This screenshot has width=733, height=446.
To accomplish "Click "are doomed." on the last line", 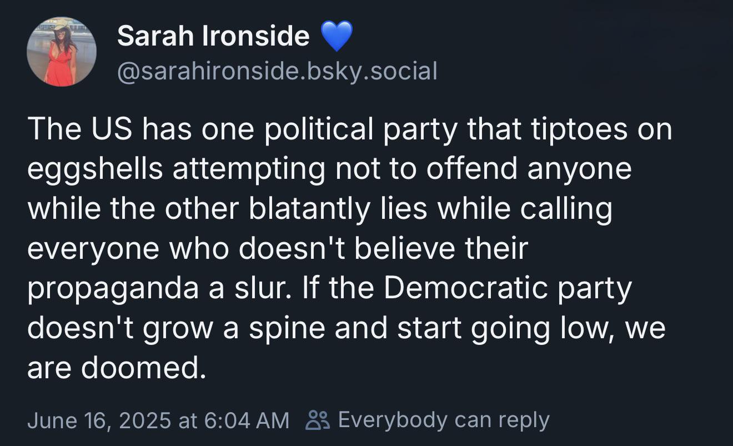I will pyautogui.click(x=117, y=368).
